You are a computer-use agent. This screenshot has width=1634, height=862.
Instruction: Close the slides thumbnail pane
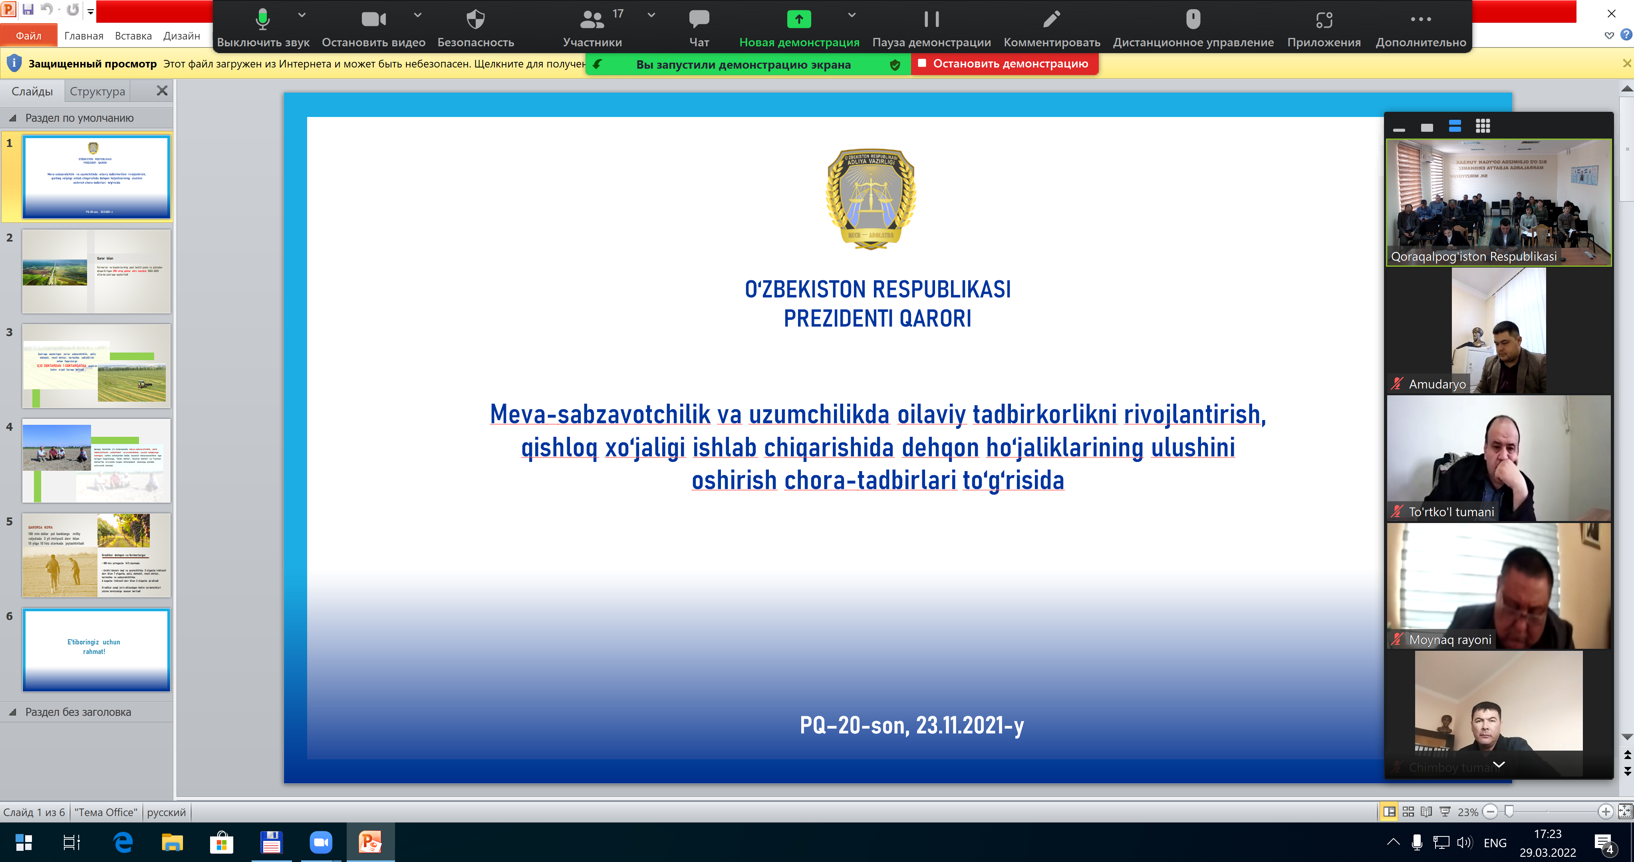pyautogui.click(x=163, y=91)
